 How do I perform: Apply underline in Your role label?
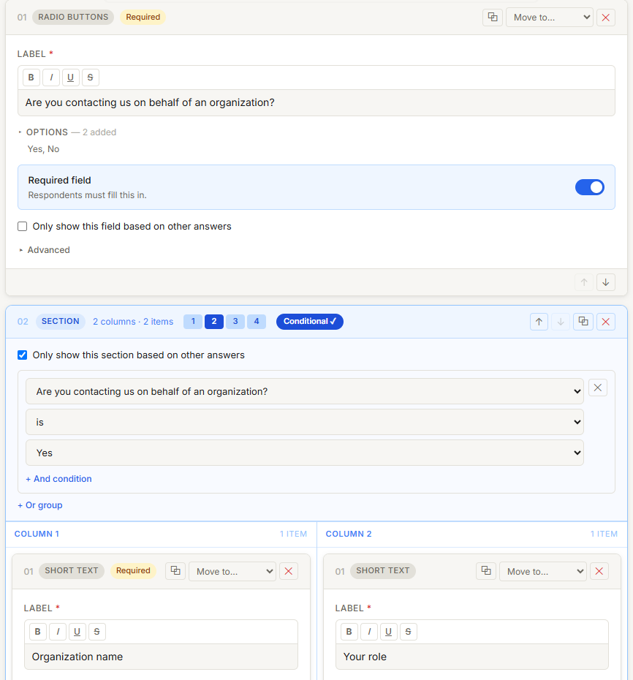point(388,632)
